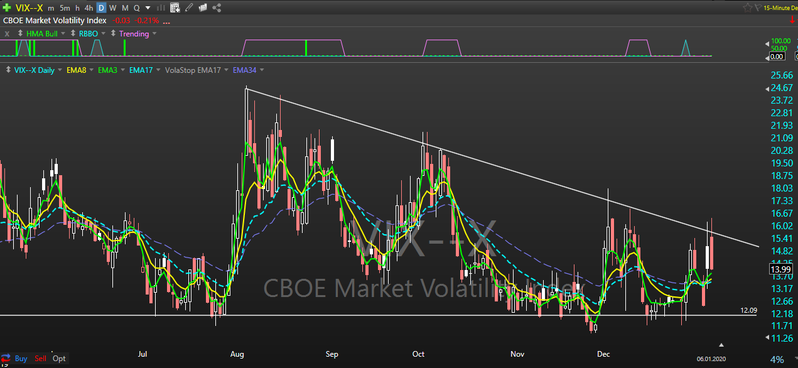Click the move handle left of HMA Bull
This screenshot has height=368, width=798.
(x=21, y=33)
